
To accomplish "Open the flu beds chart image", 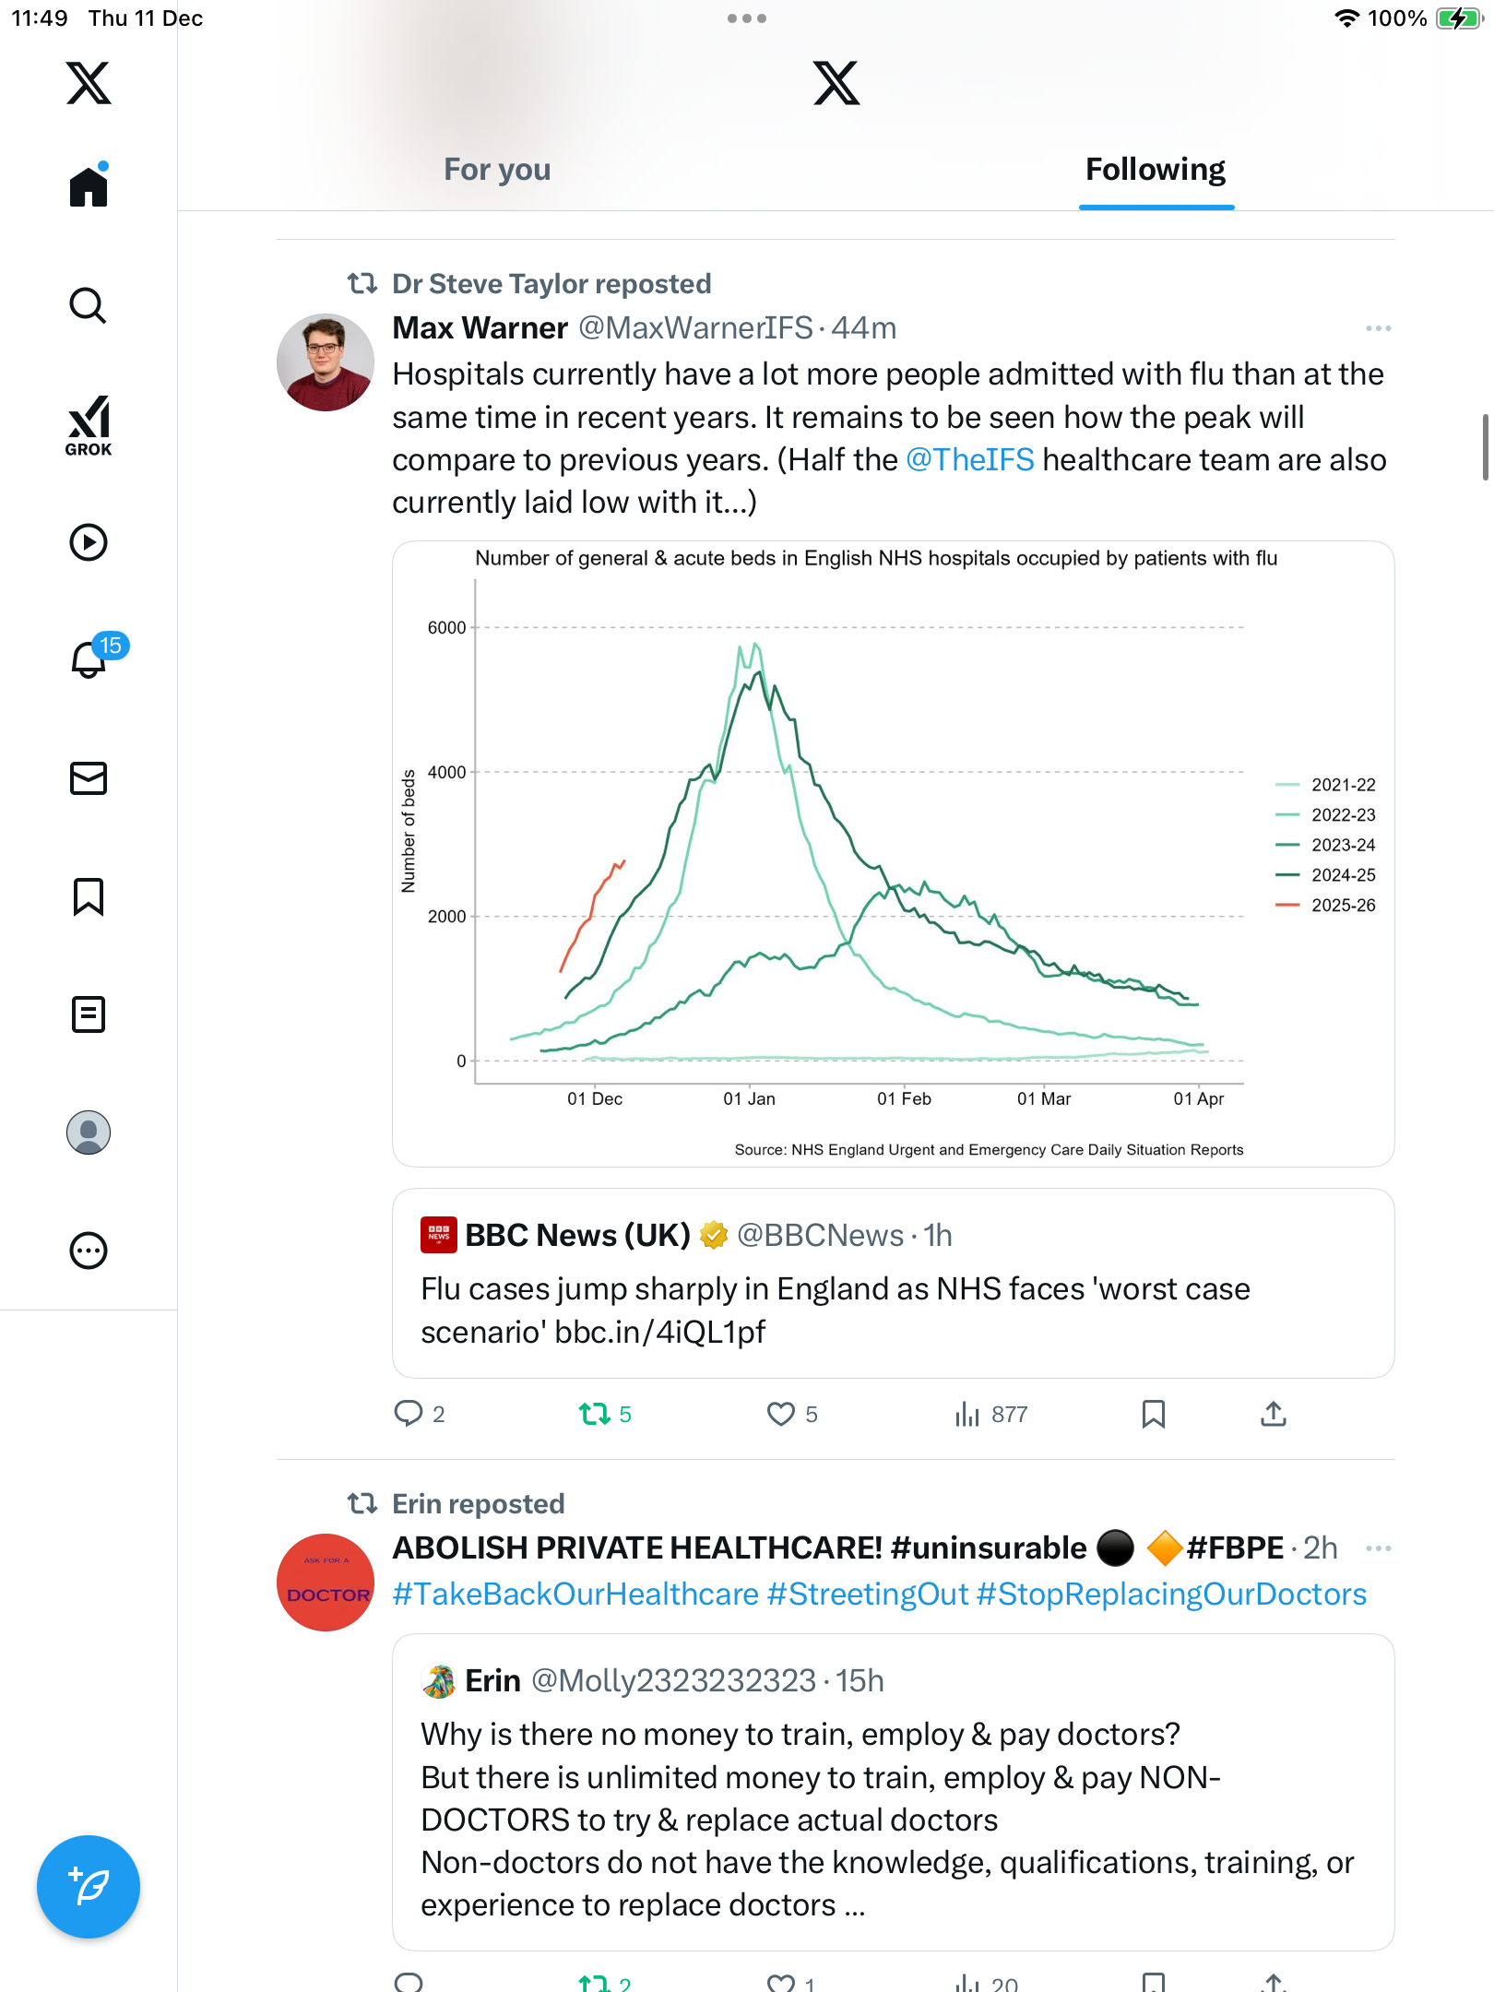I will pyautogui.click(x=893, y=854).
